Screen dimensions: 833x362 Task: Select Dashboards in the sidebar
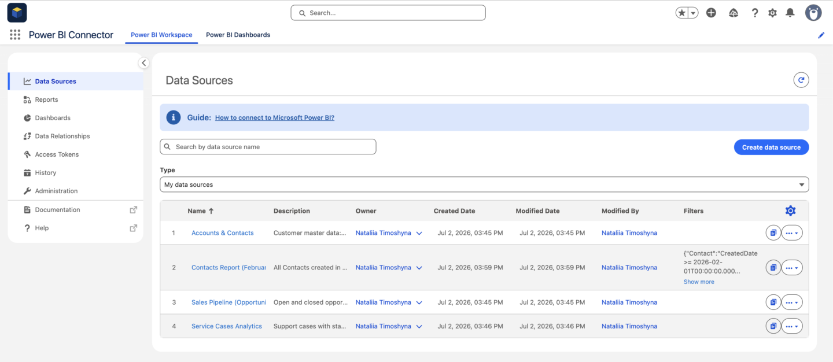(x=76, y=118)
